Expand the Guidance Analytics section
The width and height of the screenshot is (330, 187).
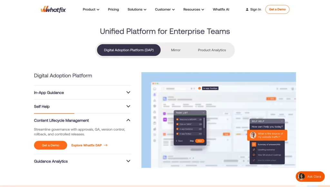point(82,161)
